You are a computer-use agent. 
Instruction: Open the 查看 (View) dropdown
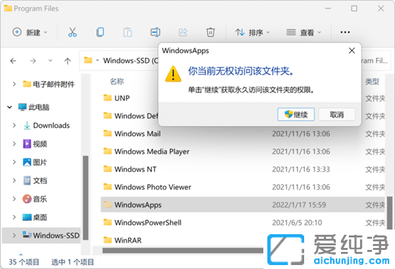303,32
